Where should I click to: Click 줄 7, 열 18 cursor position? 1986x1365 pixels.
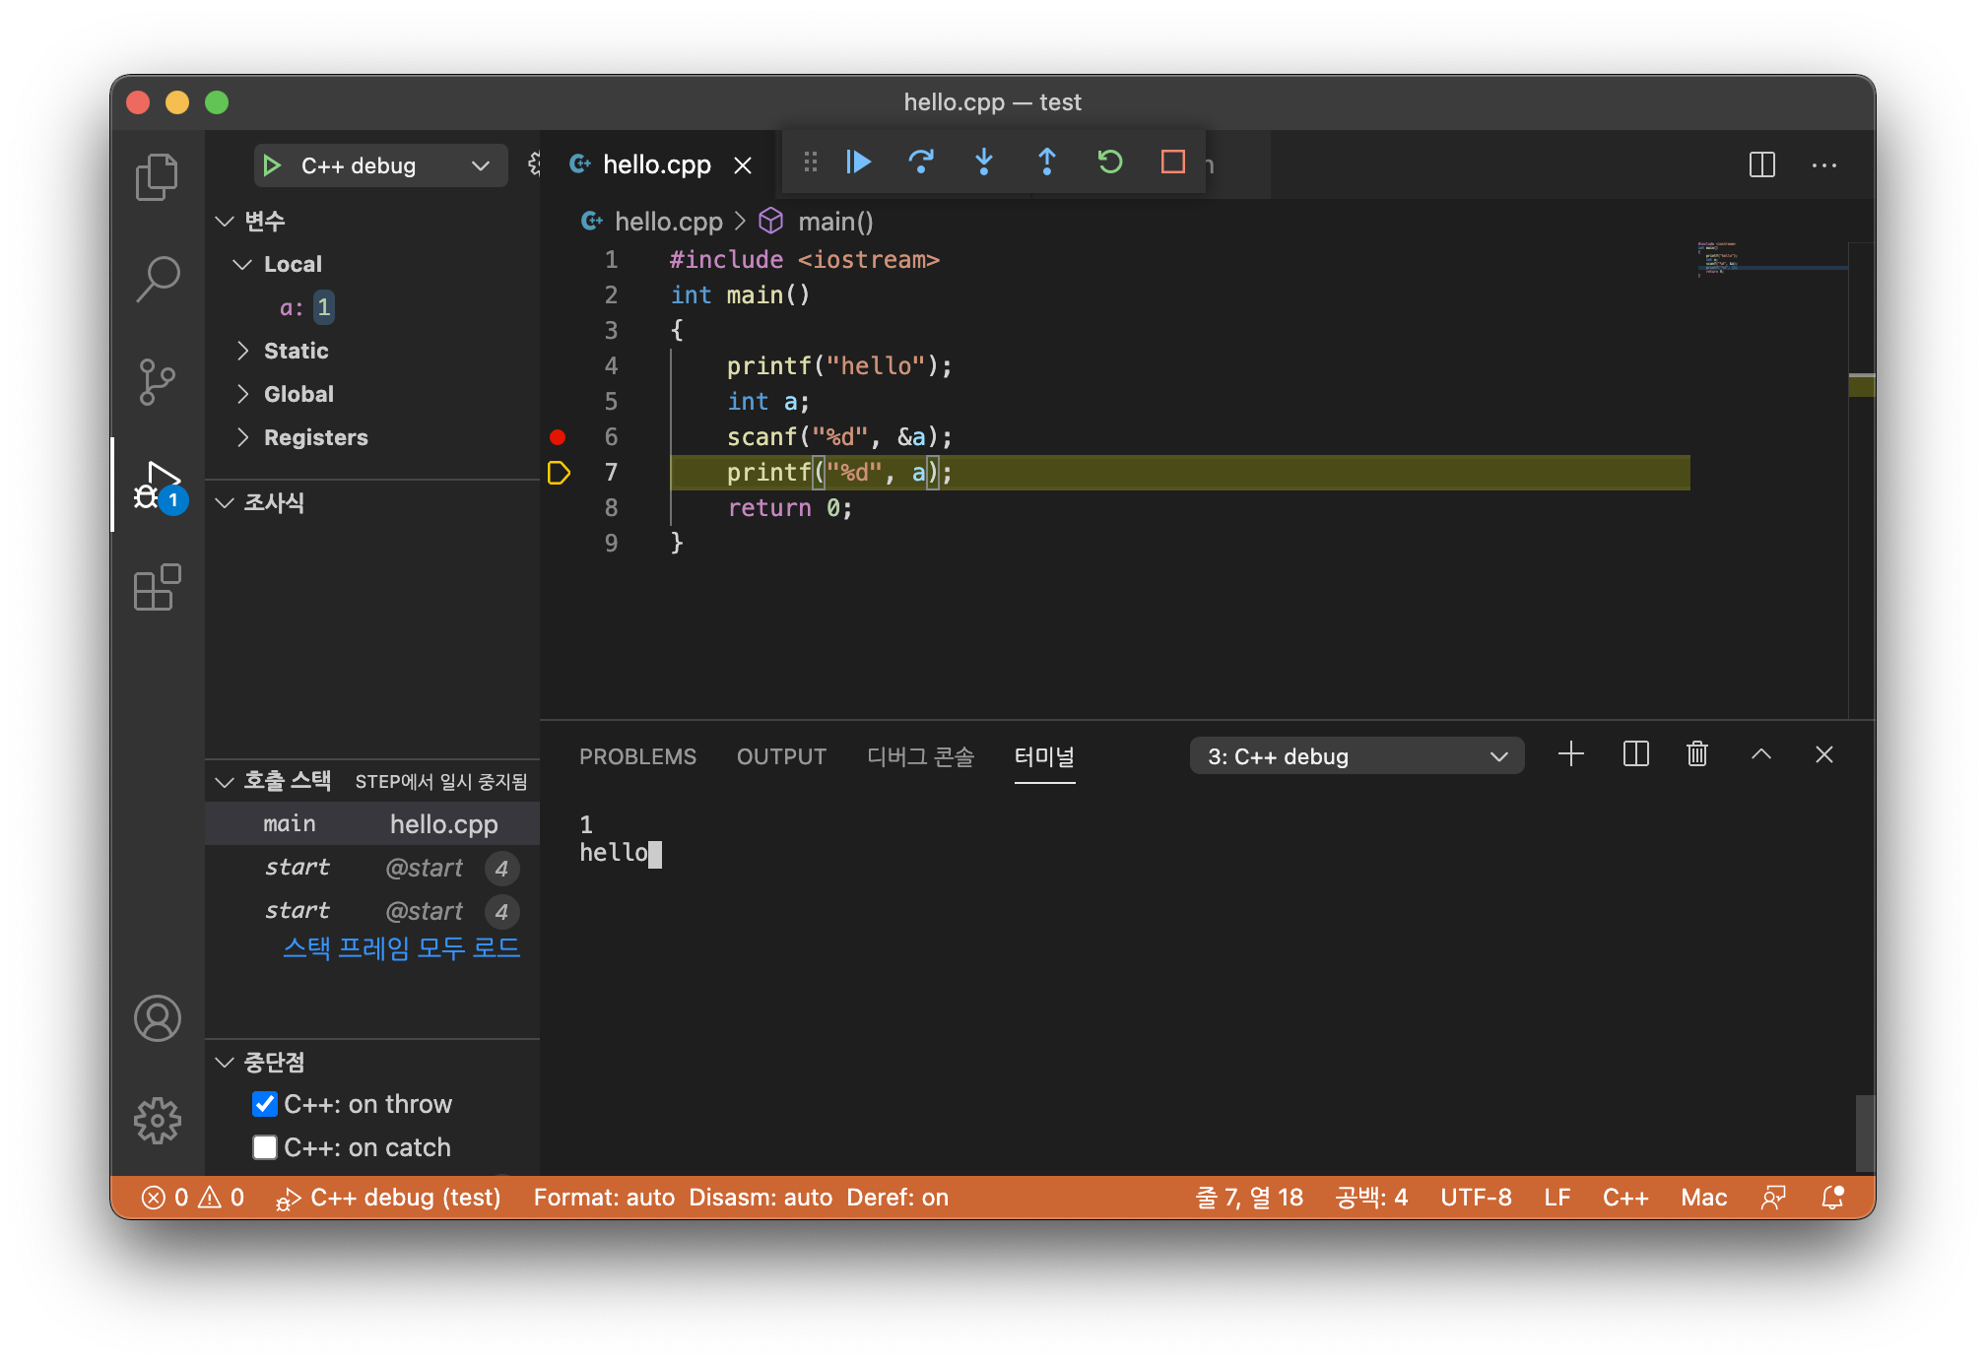[x=1249, y=1198]
